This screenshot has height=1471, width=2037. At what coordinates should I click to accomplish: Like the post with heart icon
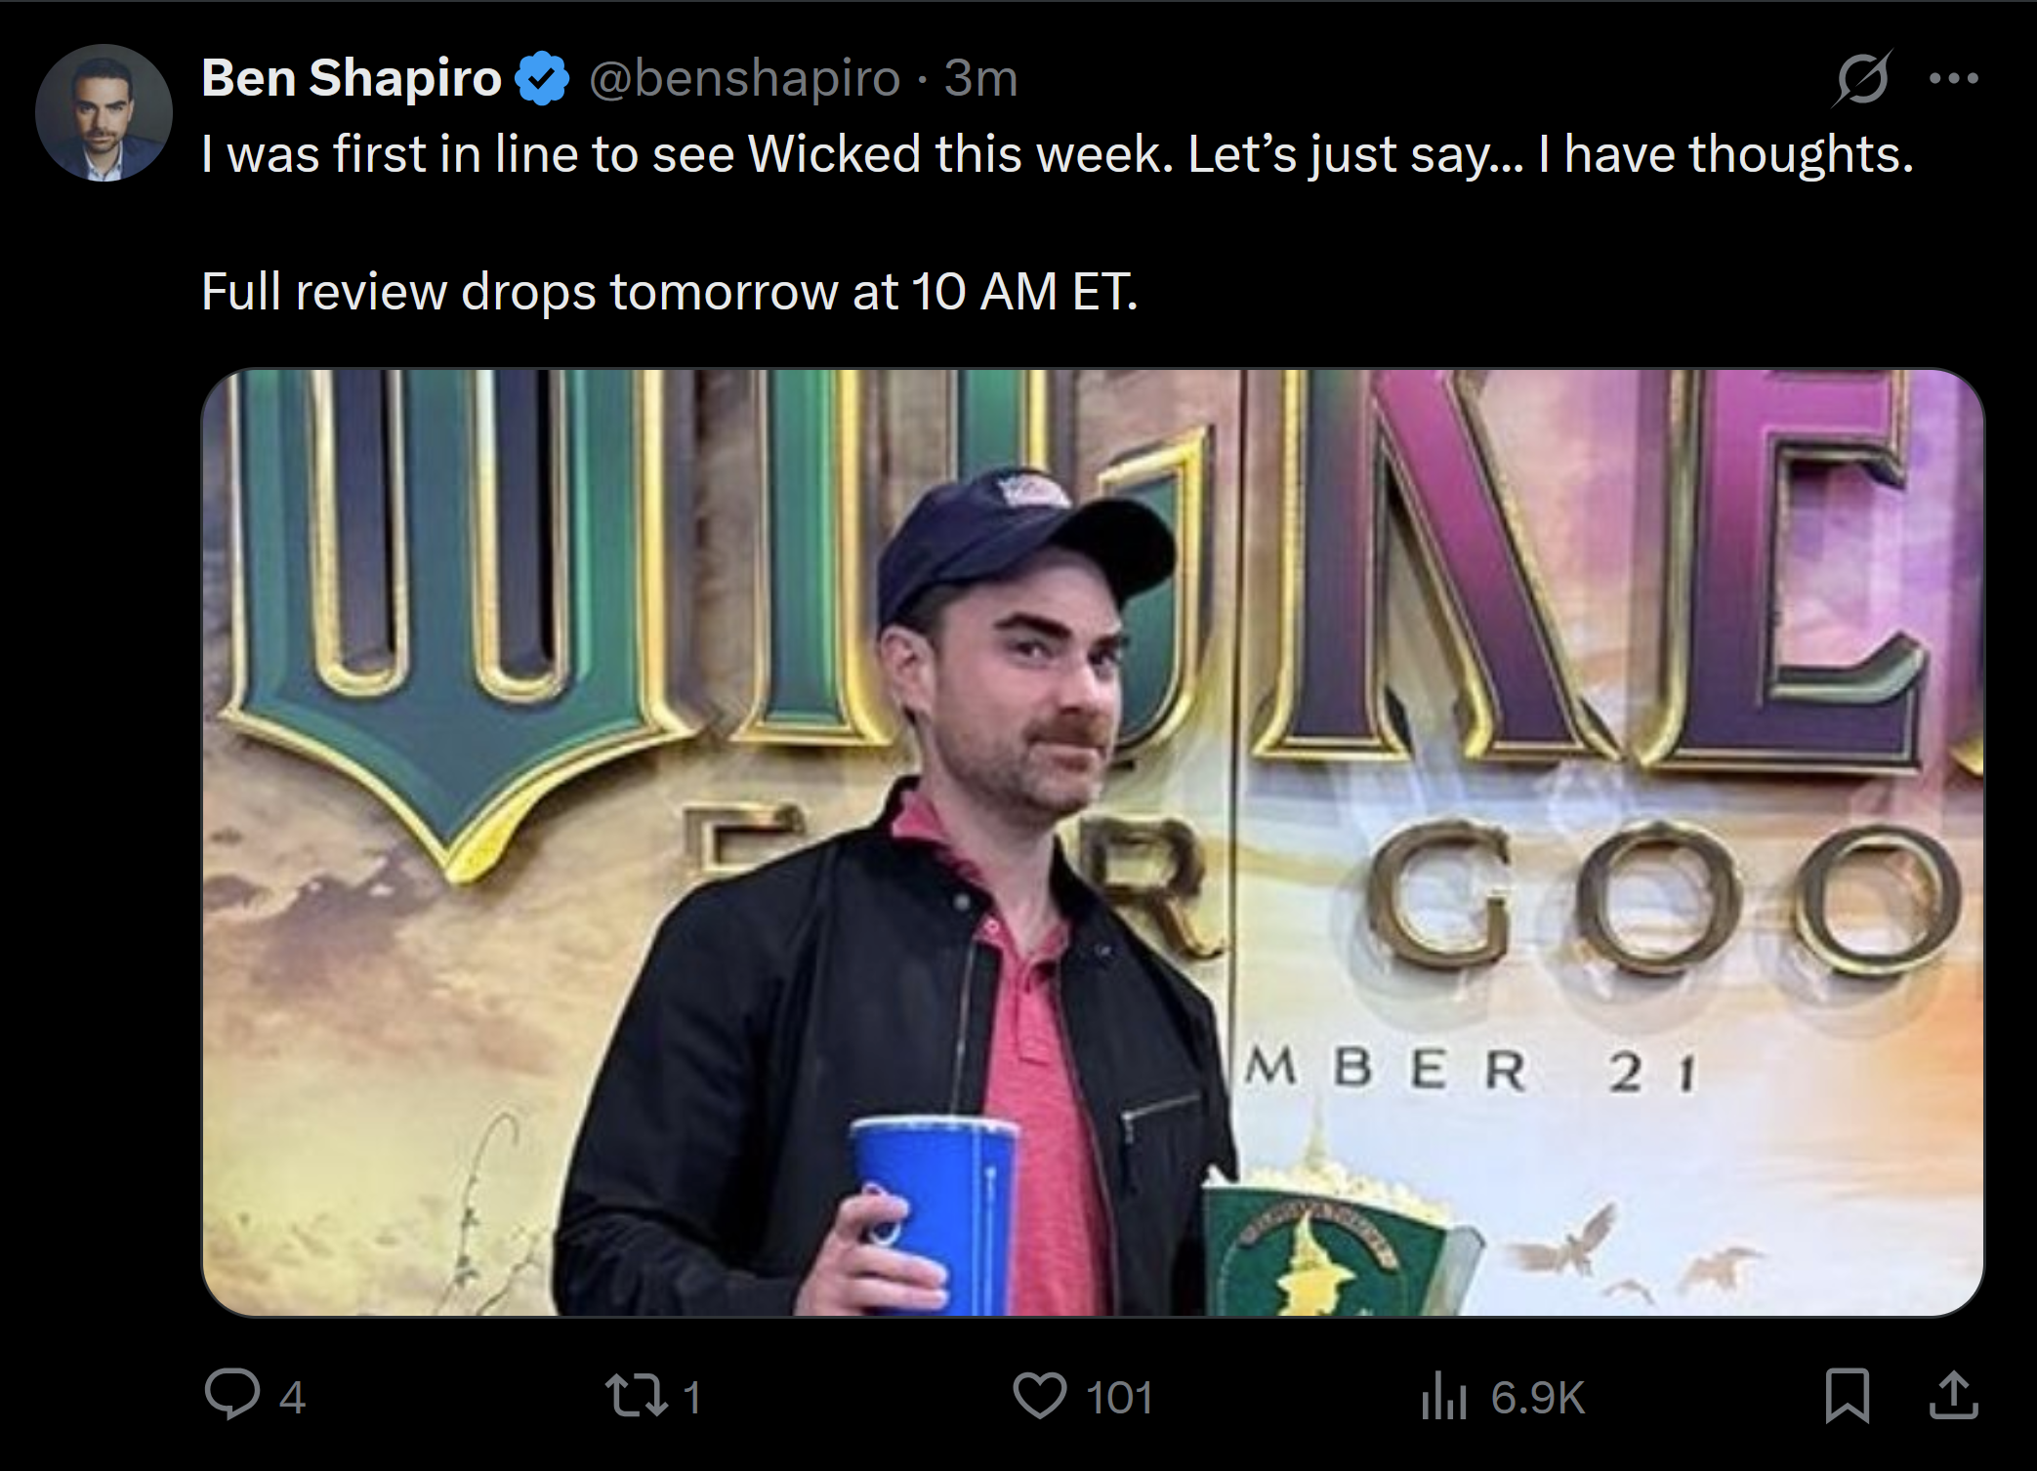click(x=1039, y=1395)
